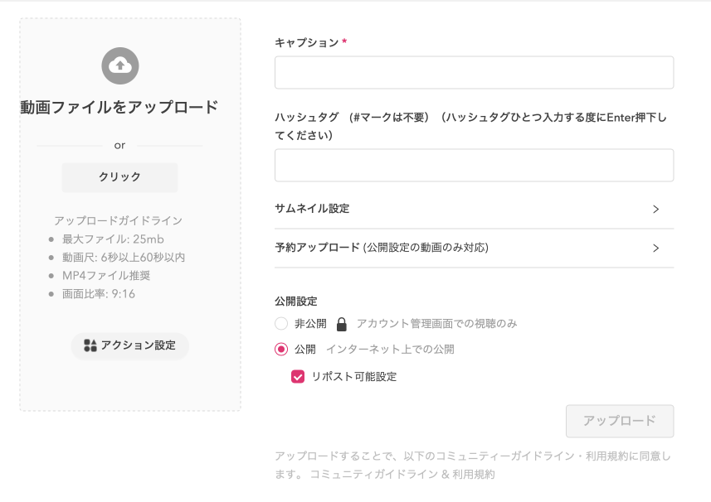Open the アクション設定 button
Viewport: 711px width, 502px height.
pos(130,345)
